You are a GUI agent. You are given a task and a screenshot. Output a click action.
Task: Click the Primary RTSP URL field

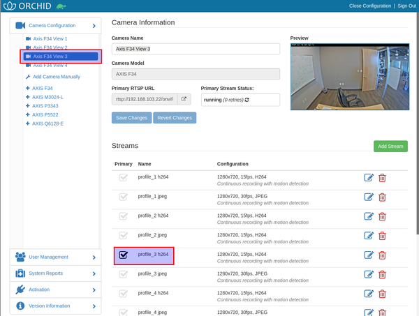pyautogui.click(x=145, y=99)
